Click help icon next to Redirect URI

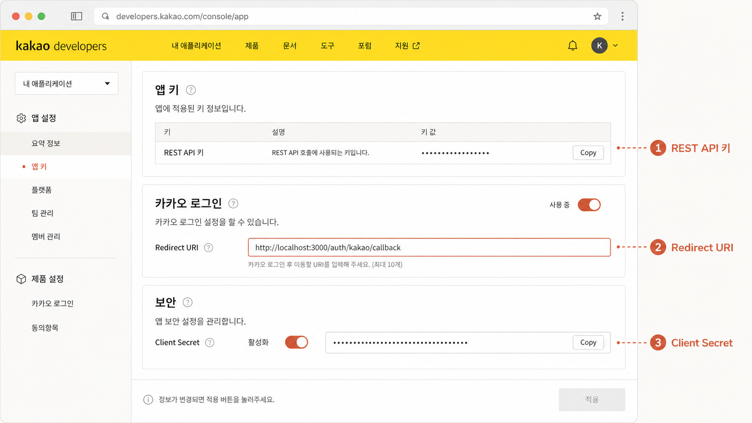208,248
